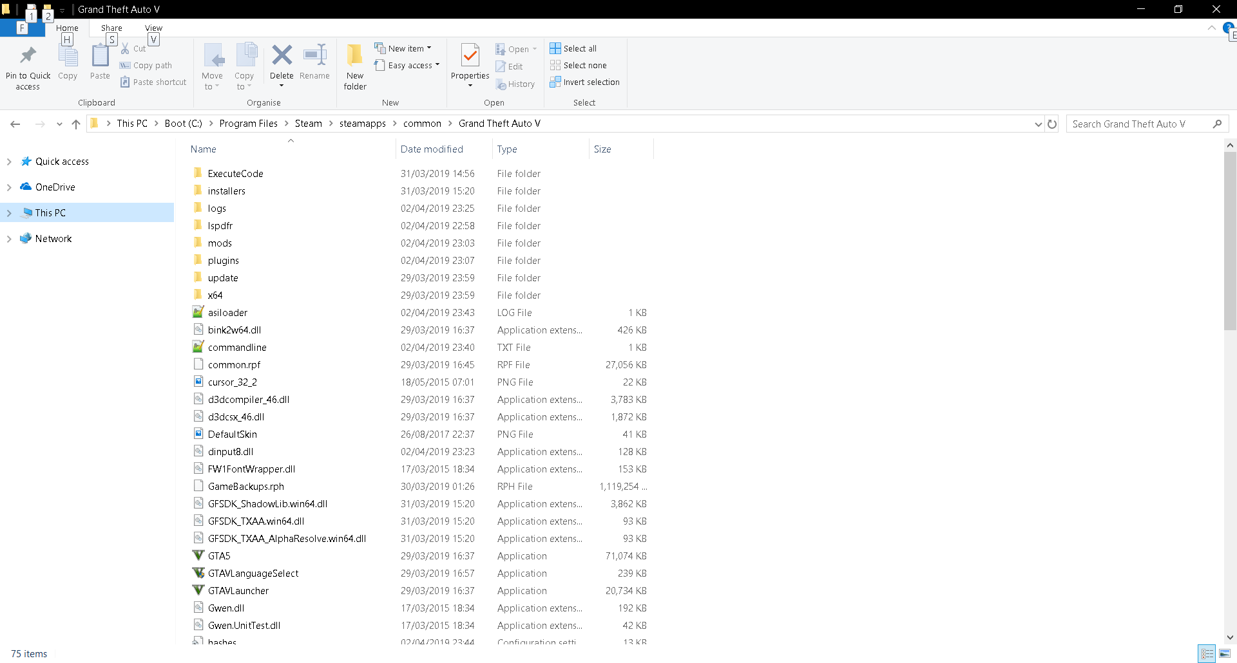The height and width of the screenshot is (663, 1237).
Task: Open the Share ribbon tab
Action: coord(111,28)
